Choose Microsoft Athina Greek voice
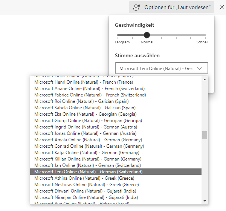 (x=116, y=178)
